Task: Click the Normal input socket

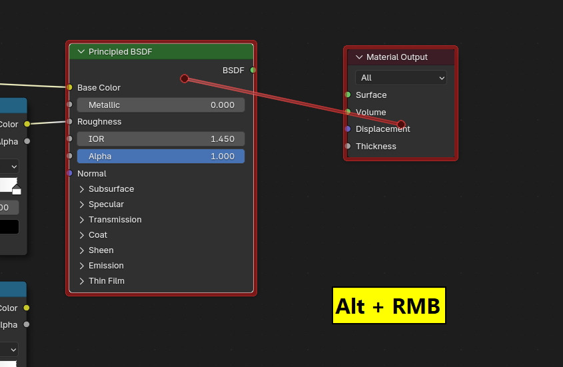Action: [x=70, y=173]
